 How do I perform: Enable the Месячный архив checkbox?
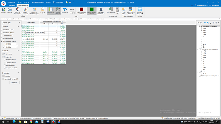tap(5, 60)
